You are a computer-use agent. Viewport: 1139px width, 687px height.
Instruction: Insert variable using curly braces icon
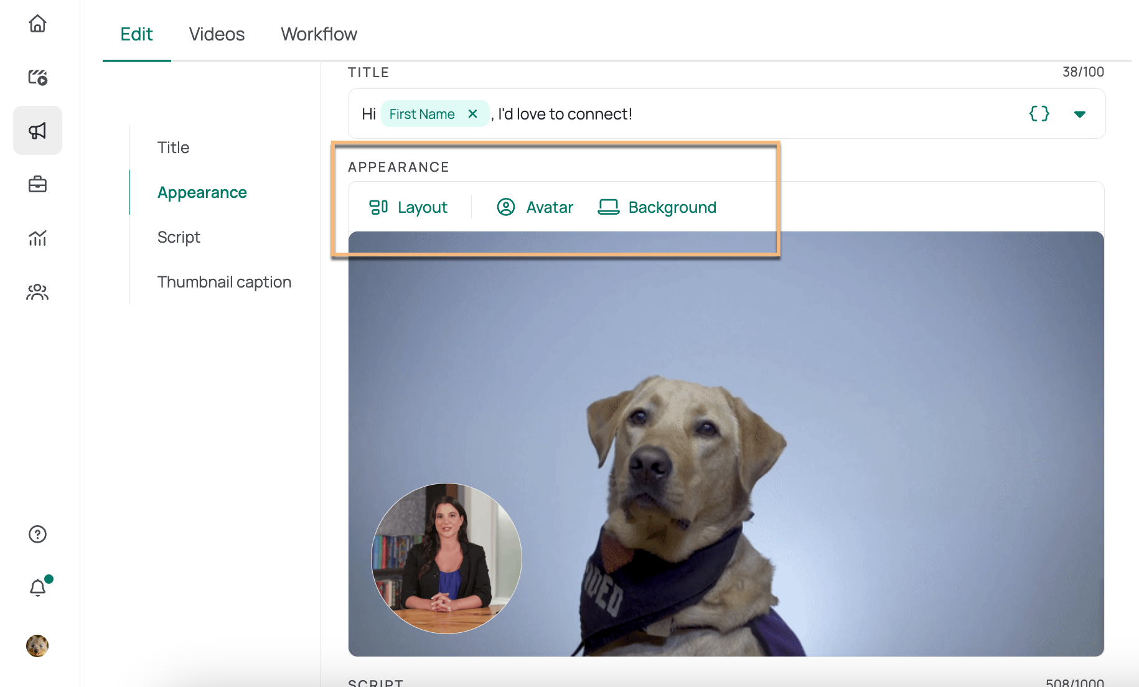(1039, 114)
